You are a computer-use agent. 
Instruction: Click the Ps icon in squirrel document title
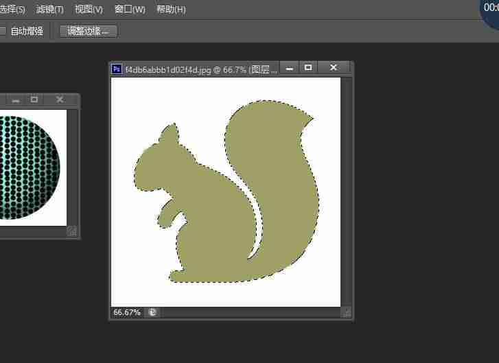click(117, 69)
